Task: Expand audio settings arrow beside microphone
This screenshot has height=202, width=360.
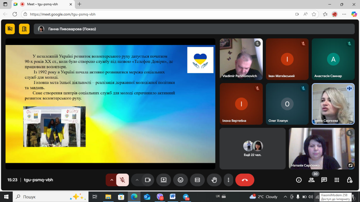Action: pyautogui.click(x=112, y=180)
